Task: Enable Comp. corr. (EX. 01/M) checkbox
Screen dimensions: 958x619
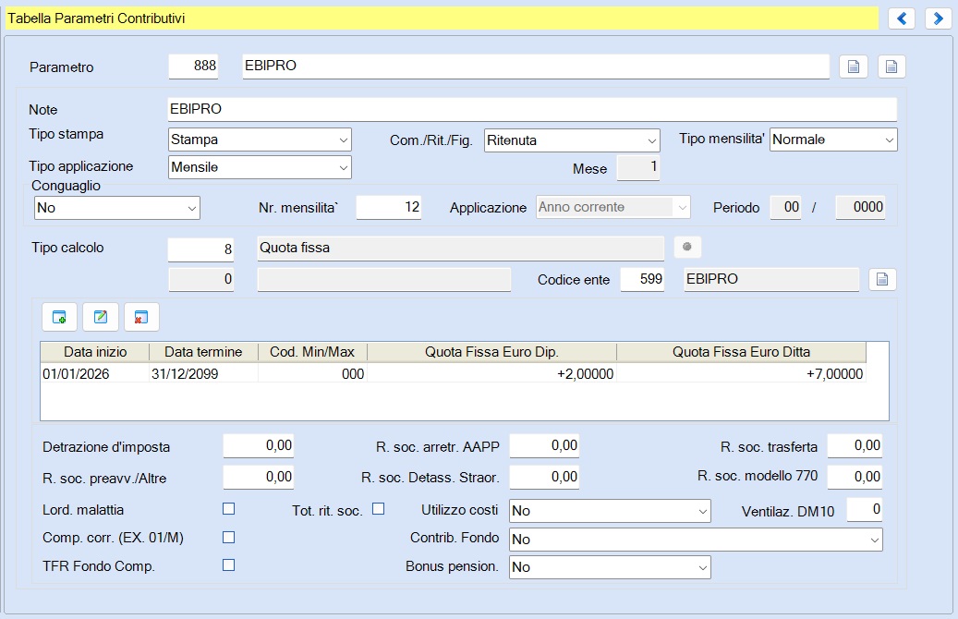Action: click(228, 537)
